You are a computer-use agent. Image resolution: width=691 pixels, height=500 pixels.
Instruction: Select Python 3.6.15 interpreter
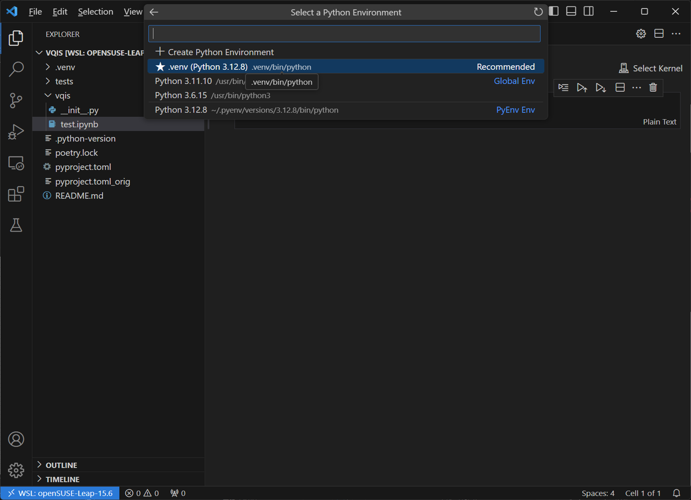point(346,95)
